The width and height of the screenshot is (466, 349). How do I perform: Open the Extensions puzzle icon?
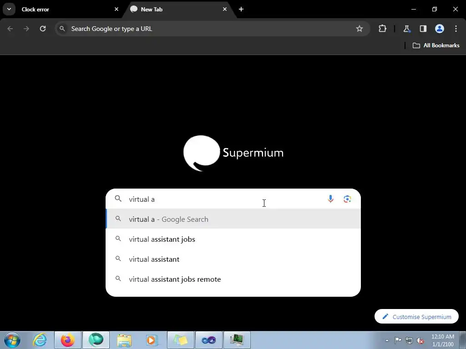[382, 29]
